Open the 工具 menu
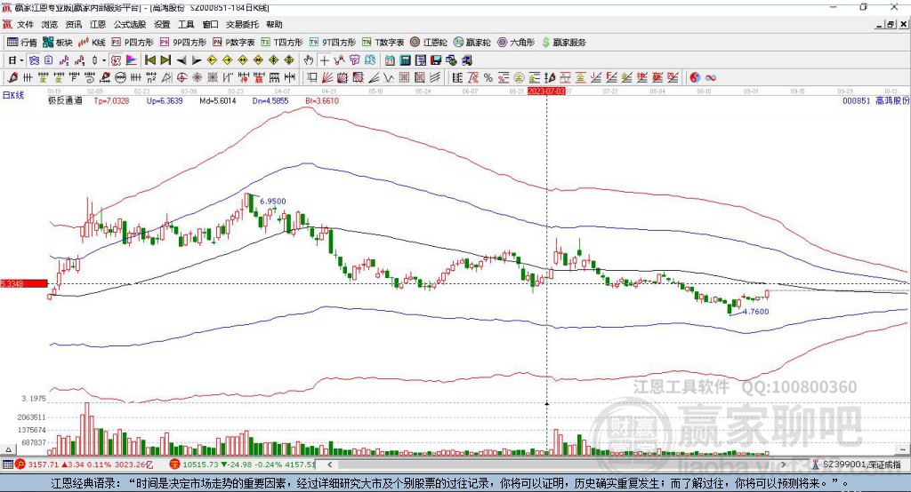The width and height of the screenshot is (911, 492). [186, 24]
